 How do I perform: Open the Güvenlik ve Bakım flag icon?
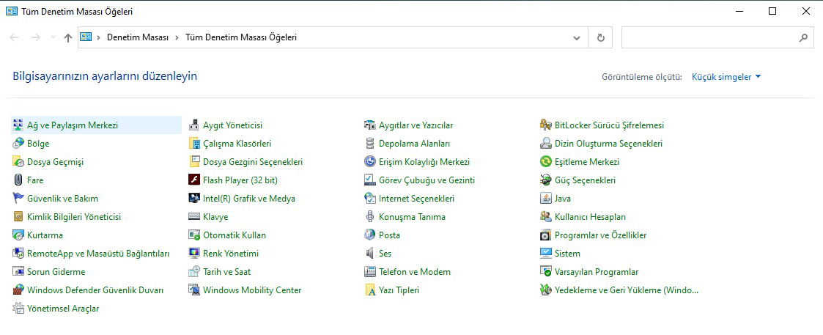coord(18,199)
